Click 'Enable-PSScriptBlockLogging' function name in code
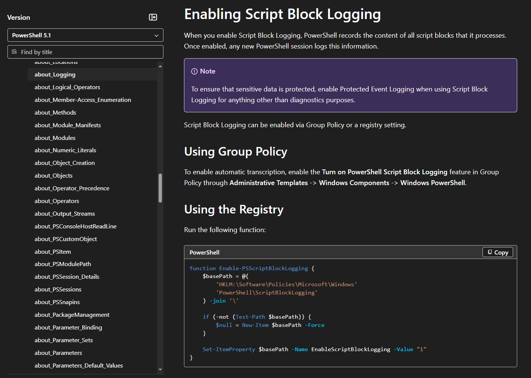531x378 pixels. [263, 268]
